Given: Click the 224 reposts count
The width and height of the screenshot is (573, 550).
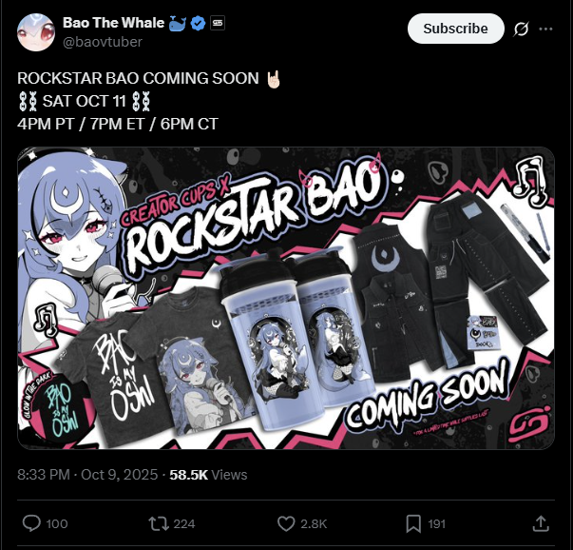Looking at the screenshot, I should [x=184, y=523].
